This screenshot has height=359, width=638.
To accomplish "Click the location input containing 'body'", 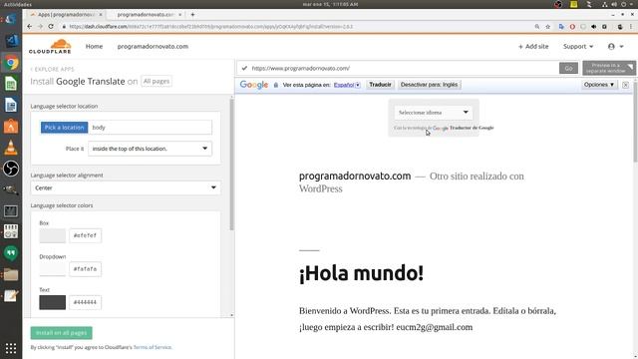I will [151, 128].
